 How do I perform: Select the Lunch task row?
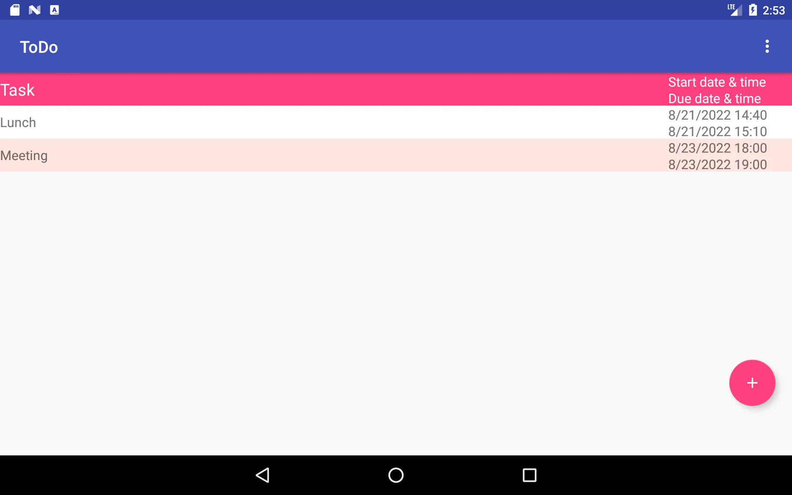click(x=396, y=122)
